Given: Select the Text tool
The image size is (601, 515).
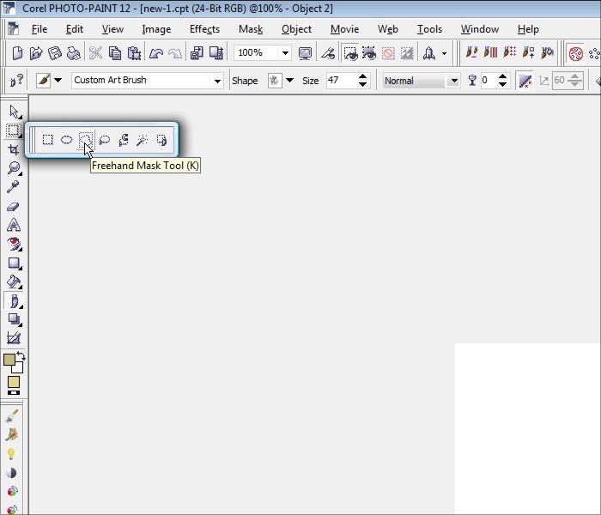Looking at the screenshot, I should [14, 225].
